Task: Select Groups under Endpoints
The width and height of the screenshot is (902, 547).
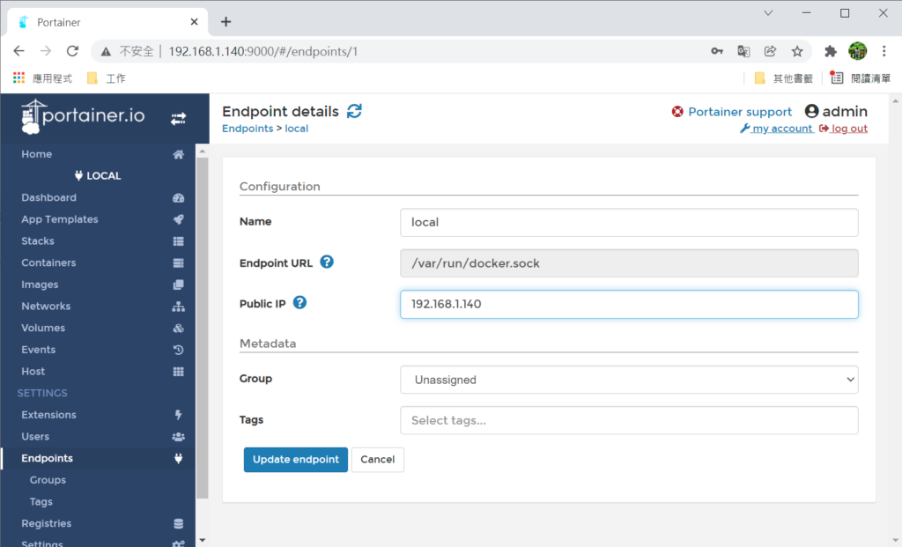Action: coord(48,480)
